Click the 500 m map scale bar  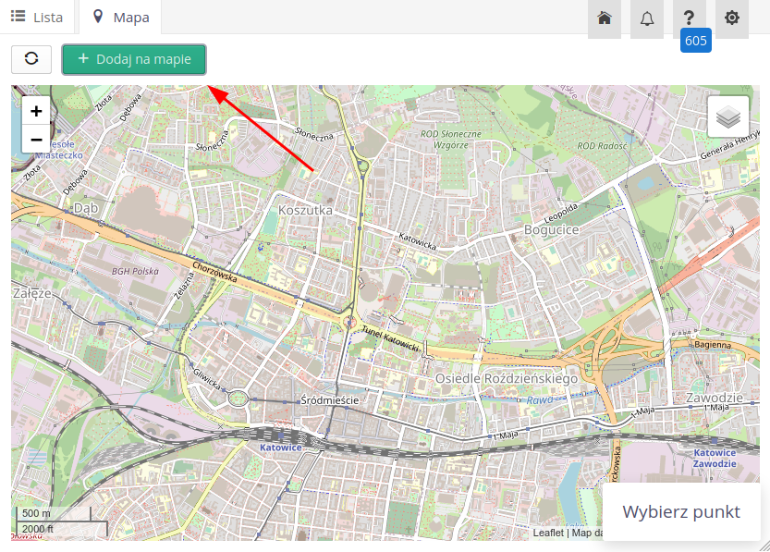53,513
